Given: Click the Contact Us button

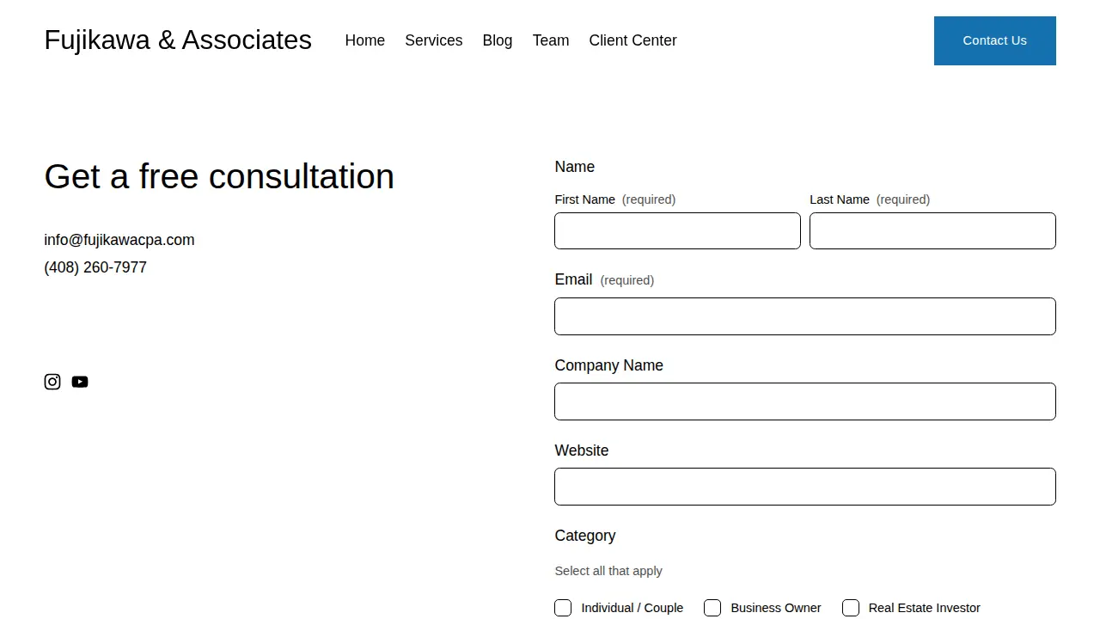Looking at the screenshot, I should pos(995,40).
